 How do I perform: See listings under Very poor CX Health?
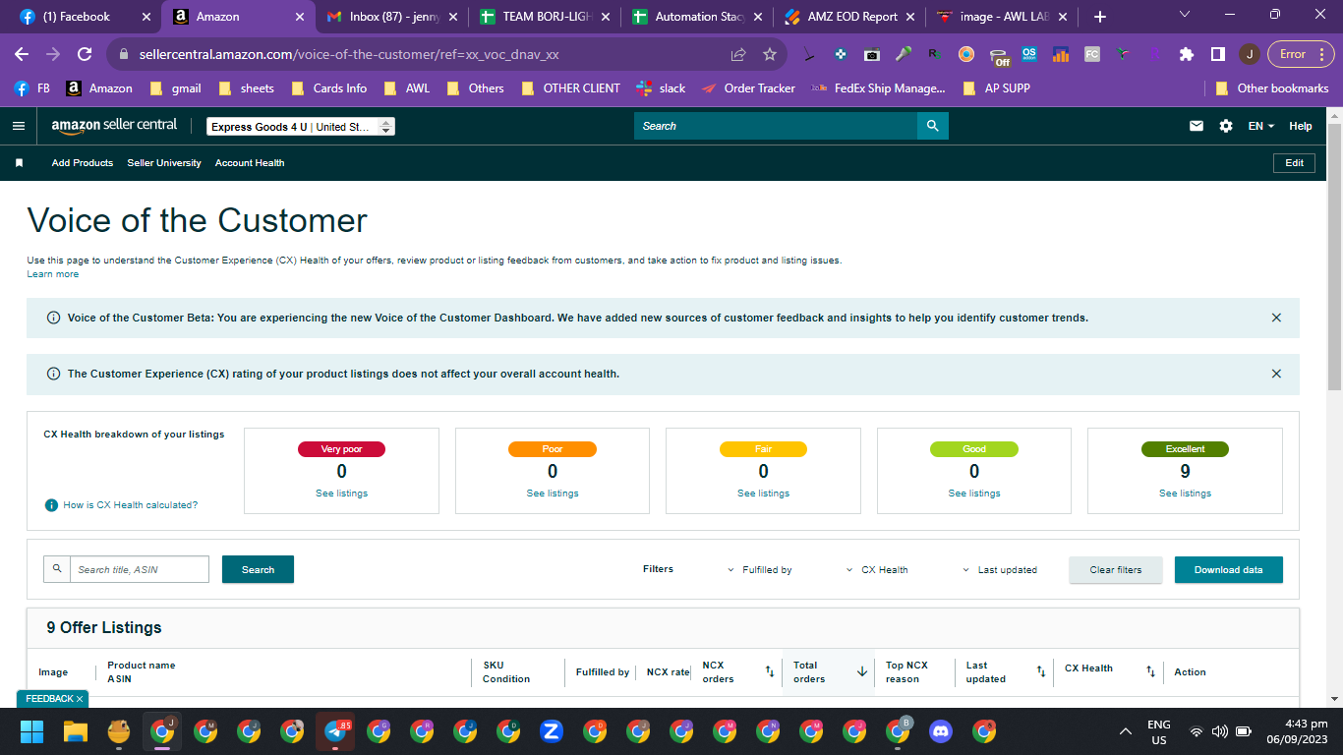[341, 494]
